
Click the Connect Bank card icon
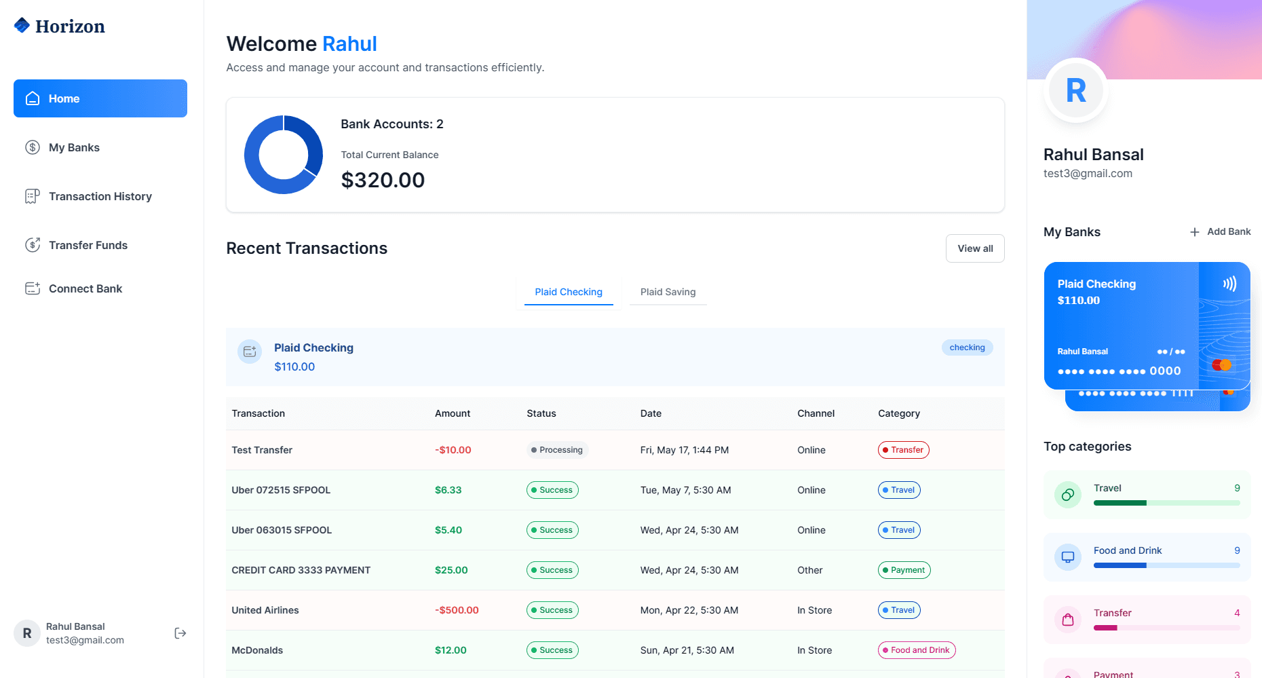pyautogui.click(x=33, y=288)
